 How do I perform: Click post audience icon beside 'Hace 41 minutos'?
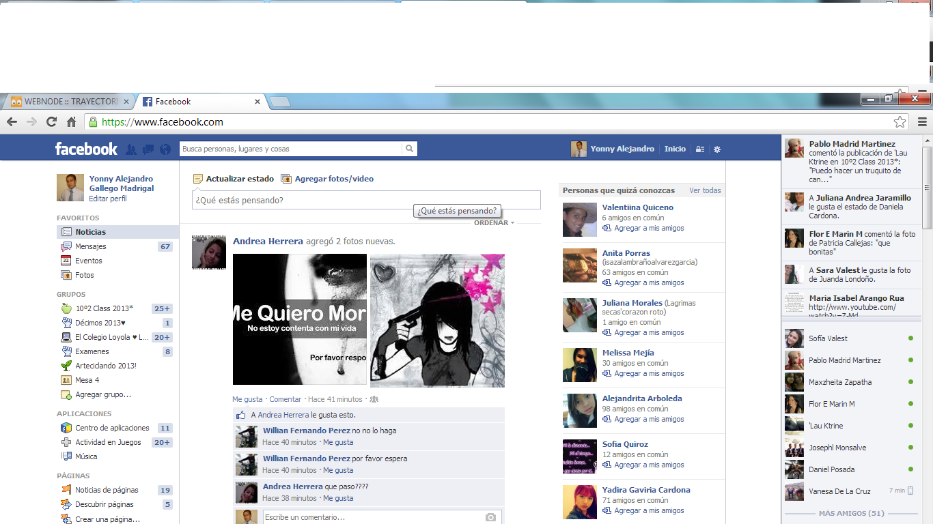coord(374,399)
